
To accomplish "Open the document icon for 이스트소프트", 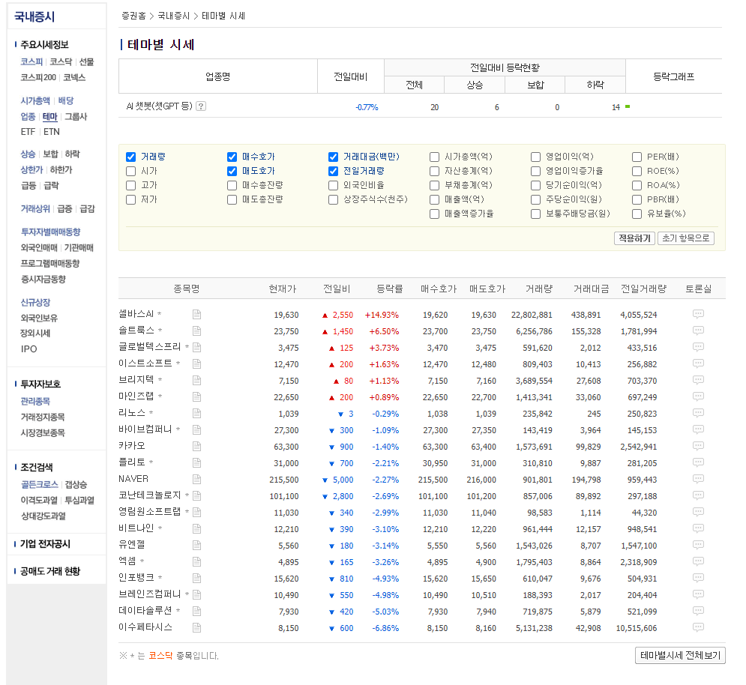I will tap(197, 364).
